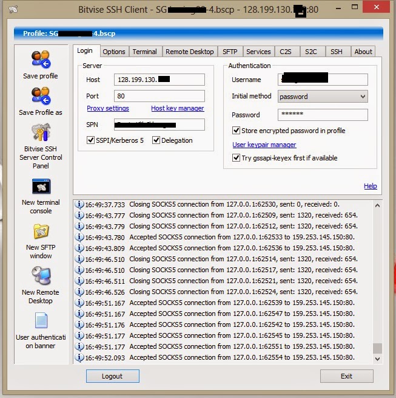Select log entry for connection from 127.0.0.1:62521
396x398 pixels.
tap(216, 281)
